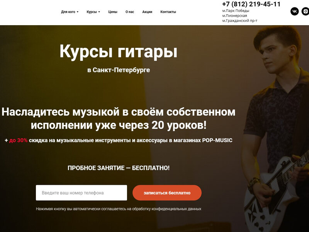Open the "Курсы" menu item
Screen dimensions: 309x232
(x=92, y=12)
